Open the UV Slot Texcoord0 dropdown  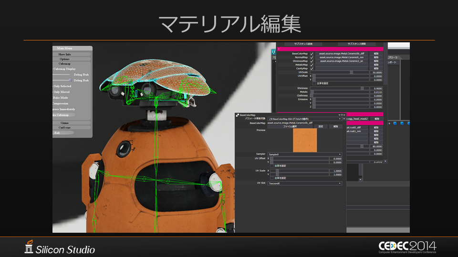305,183
